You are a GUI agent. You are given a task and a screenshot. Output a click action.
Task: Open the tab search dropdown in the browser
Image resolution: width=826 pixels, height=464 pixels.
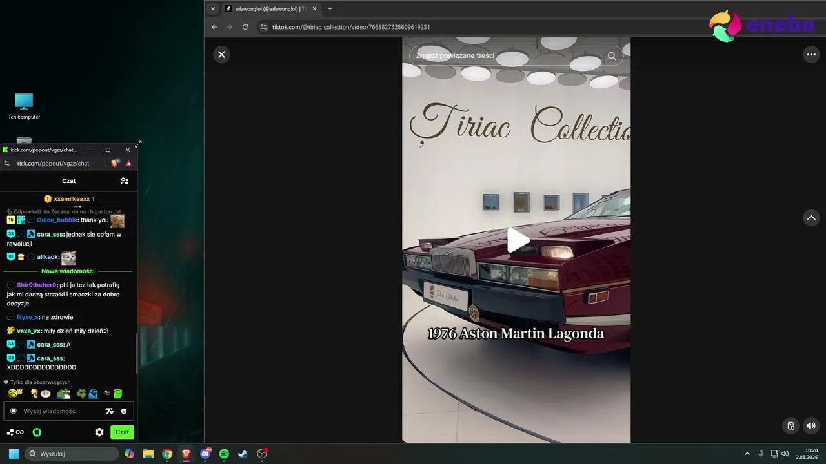(213, 9)
